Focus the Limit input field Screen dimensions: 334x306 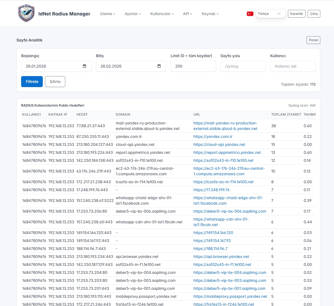(193, 66)
